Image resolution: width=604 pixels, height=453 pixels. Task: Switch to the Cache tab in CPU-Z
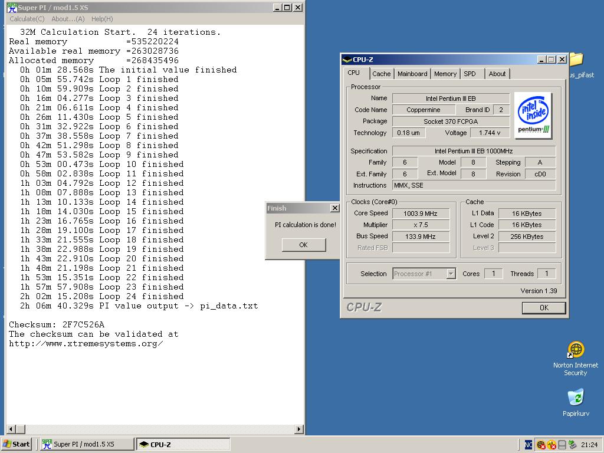(x=382, y=74)
